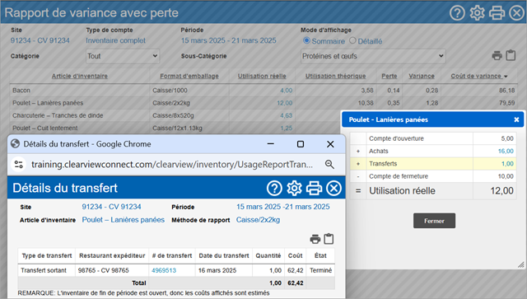This screenshot has width=527, height=299.
Task: Sort by Variance column header
Action: pos(422,77)
